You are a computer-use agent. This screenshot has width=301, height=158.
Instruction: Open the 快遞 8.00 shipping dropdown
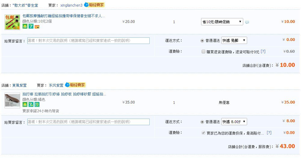click(234, 122)
